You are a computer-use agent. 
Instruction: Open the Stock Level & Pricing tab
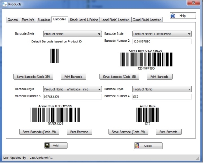84,20
